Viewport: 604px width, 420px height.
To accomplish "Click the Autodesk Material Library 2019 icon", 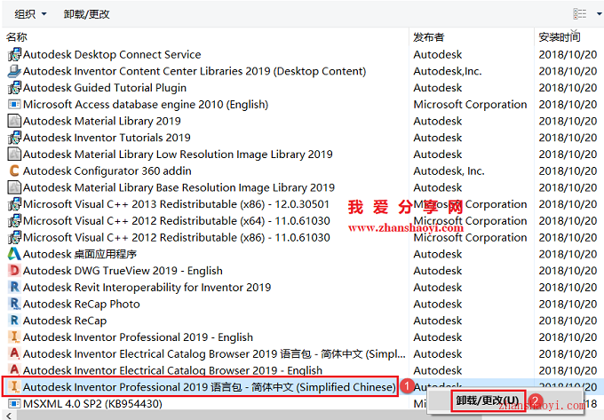I will click(14, 121).
